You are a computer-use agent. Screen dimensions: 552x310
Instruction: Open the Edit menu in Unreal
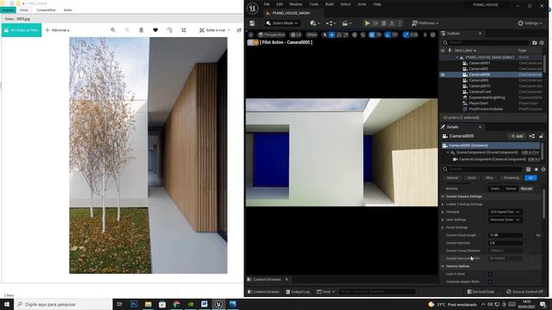[x=279, y=4]
